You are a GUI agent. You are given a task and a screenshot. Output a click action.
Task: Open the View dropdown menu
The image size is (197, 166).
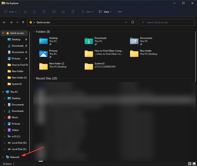[105, 12]
